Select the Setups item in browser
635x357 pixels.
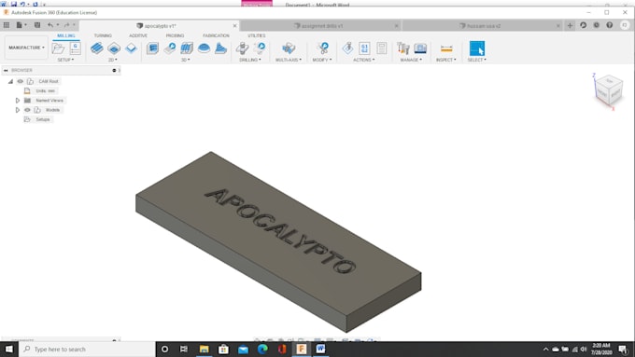43,119
